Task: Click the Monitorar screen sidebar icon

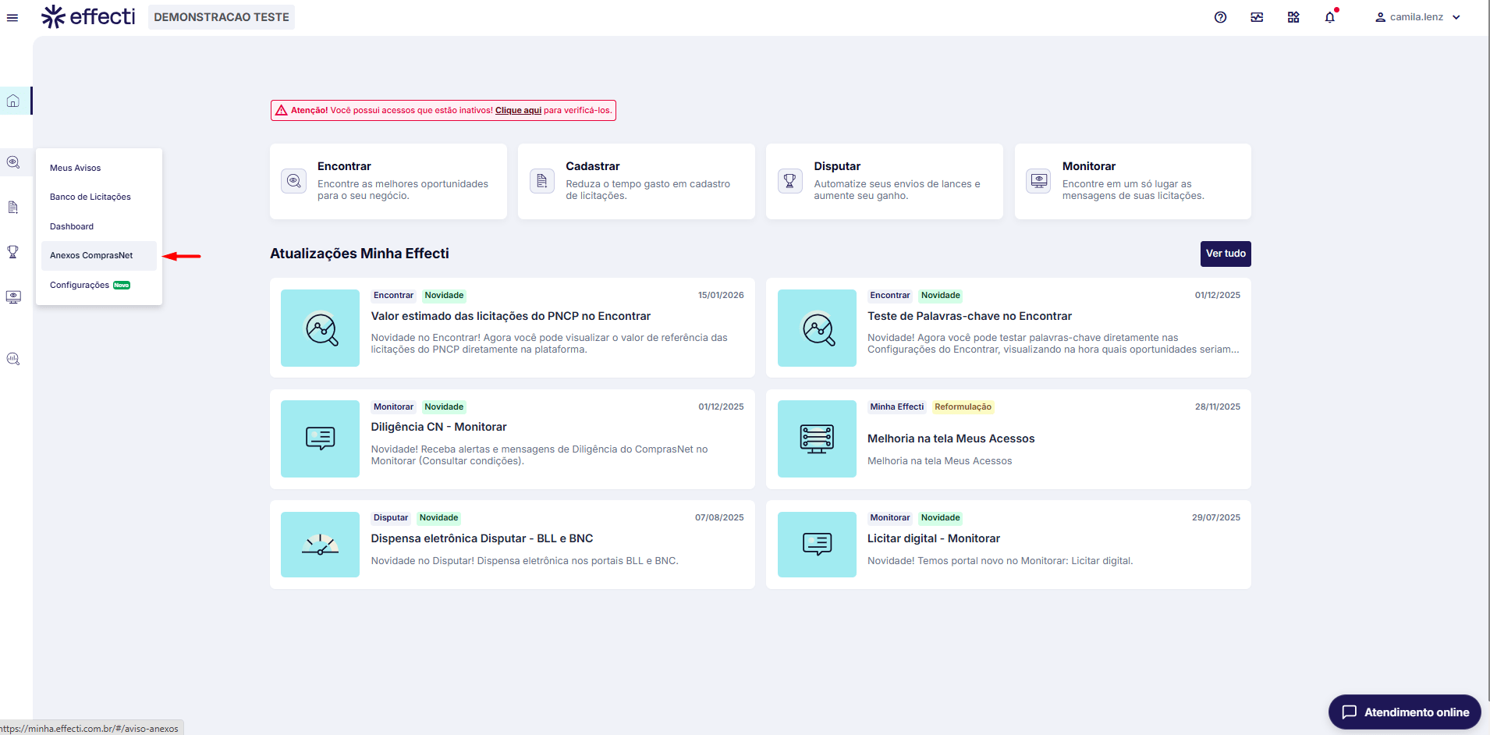Action: (x=13, y=297)
